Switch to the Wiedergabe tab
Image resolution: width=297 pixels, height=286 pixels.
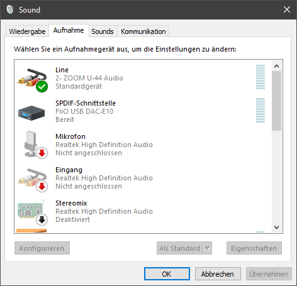click(27, 31)
